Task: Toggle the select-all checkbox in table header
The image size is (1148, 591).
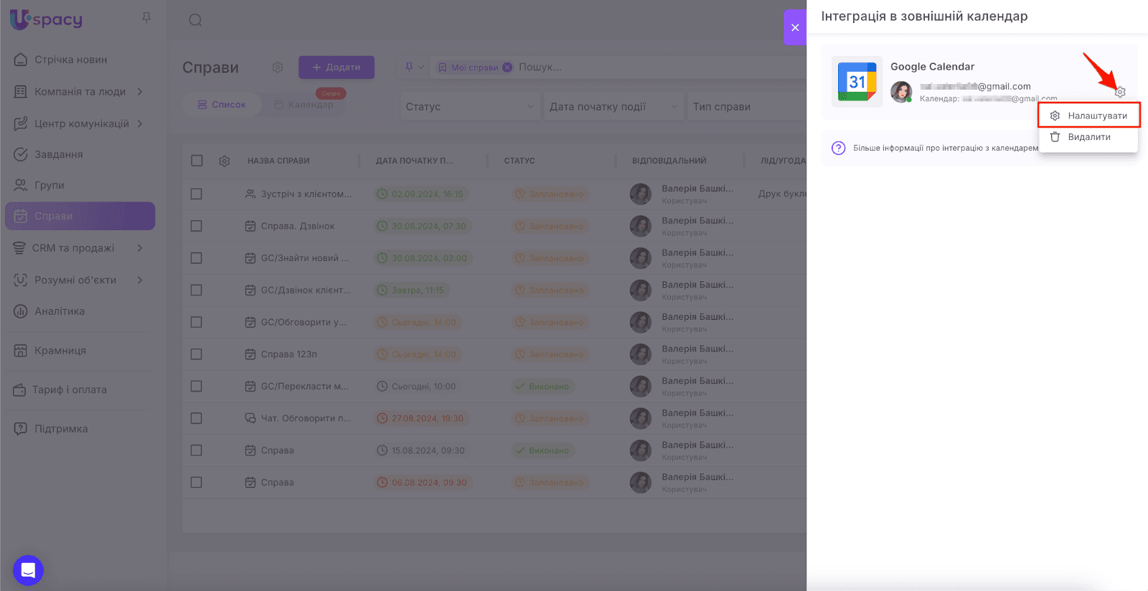Action: (x=197, y=161)
